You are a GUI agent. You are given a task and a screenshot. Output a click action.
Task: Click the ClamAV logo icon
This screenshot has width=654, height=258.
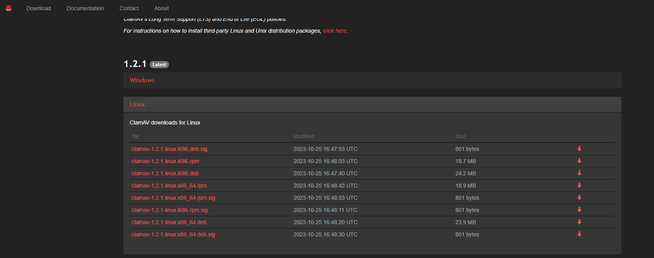9,8
